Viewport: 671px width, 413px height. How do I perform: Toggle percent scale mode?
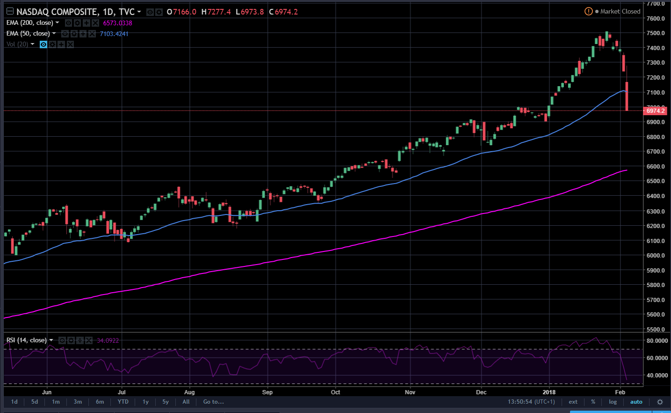[x=593, y=402]
